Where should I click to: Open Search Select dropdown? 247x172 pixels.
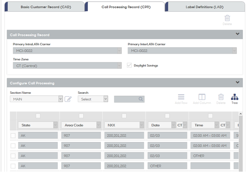93,99
